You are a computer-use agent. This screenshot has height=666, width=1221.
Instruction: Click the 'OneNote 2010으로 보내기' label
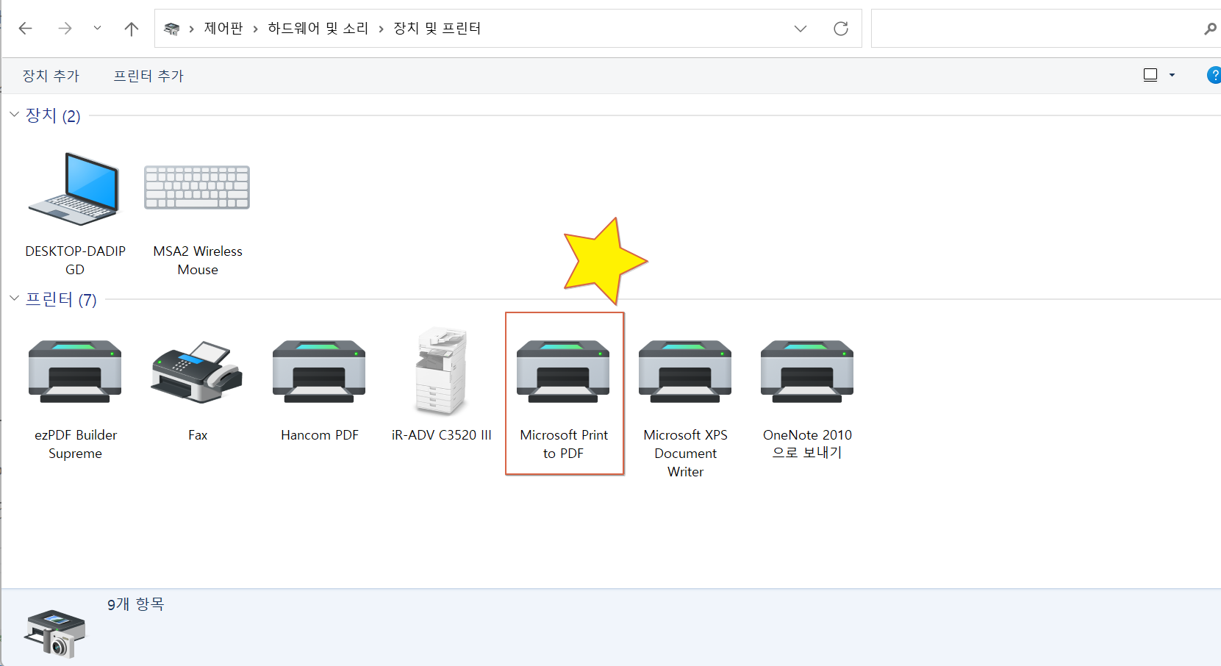(807, 444)
